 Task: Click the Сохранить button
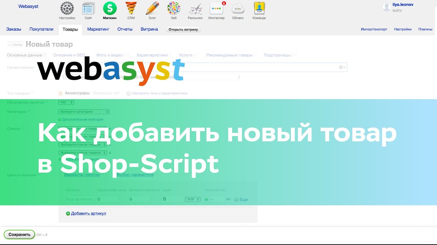[x=19, y=234]
